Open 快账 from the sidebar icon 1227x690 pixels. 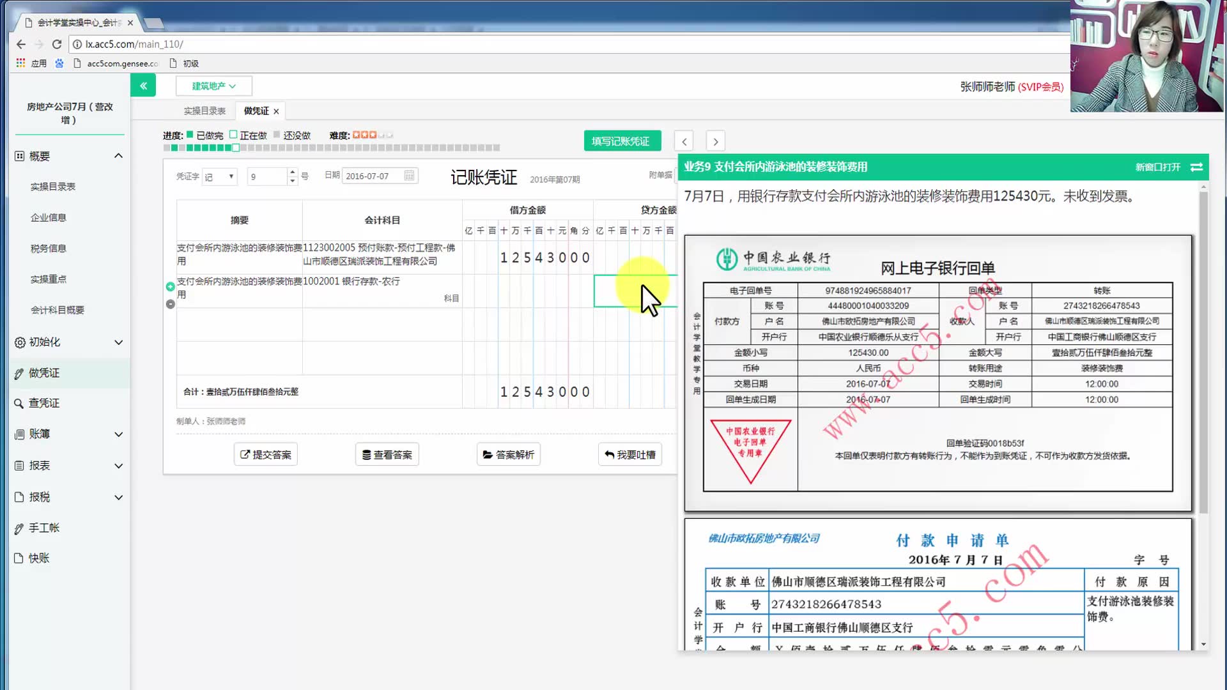tap(19, 558)
